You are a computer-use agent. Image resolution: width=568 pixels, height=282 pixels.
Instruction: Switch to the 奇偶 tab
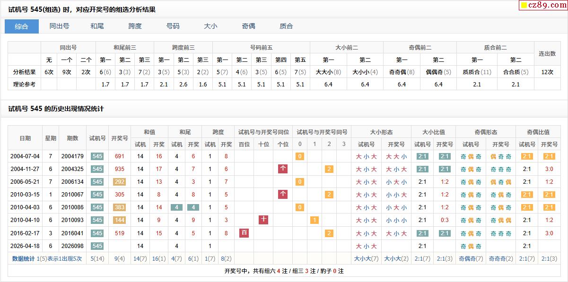coord(248,26)
